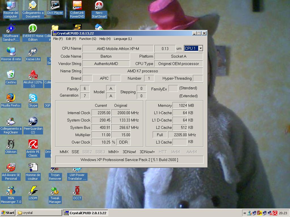290x217 pixels.
Task: Click original Internal Clock 2000.00 value
Action: [x=121, y=113]
